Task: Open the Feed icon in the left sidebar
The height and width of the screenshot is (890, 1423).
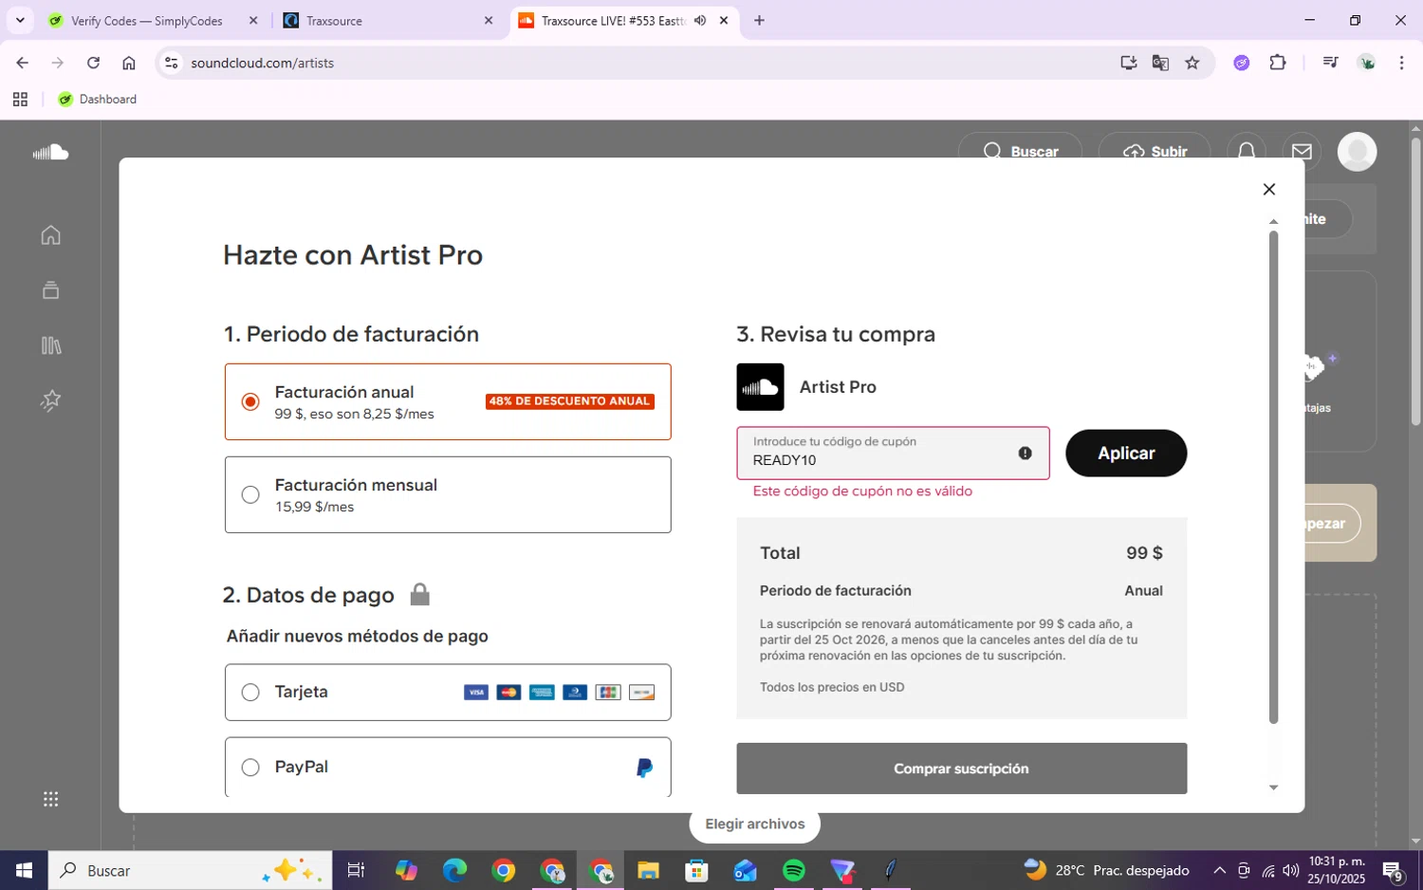Action: (51, 290)
